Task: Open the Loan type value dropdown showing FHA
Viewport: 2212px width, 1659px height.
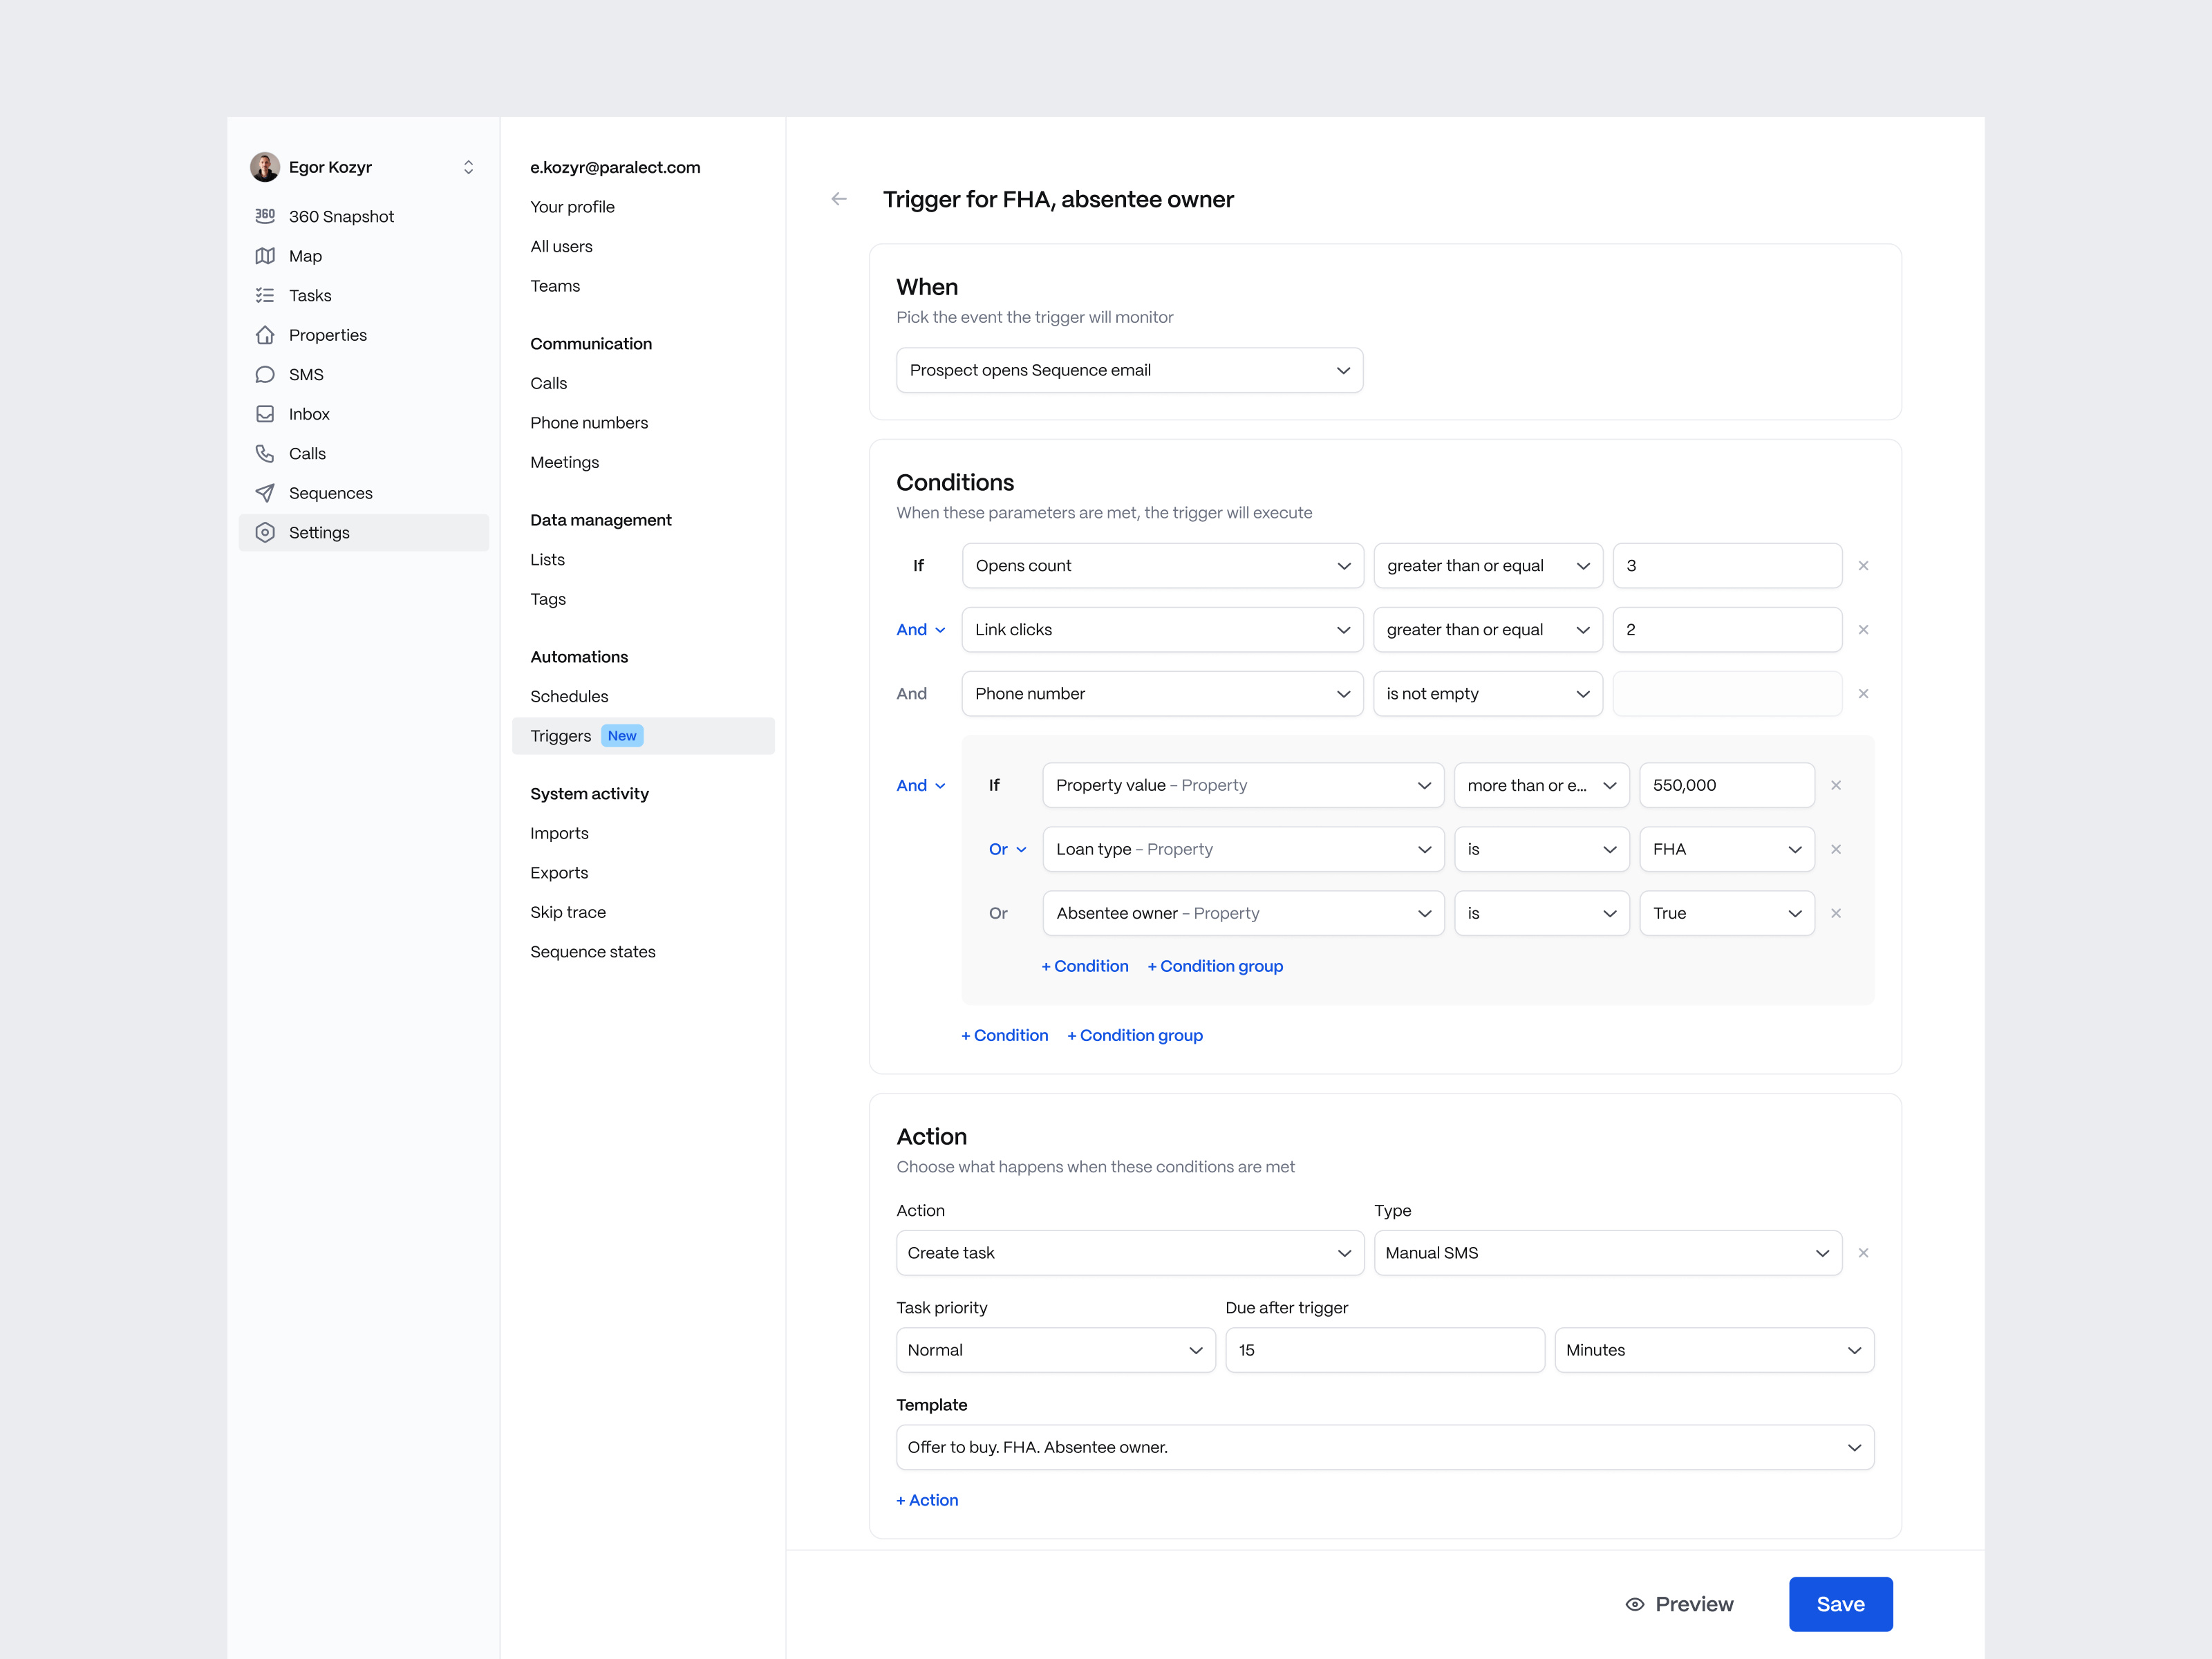Action: click(1727, 849)
